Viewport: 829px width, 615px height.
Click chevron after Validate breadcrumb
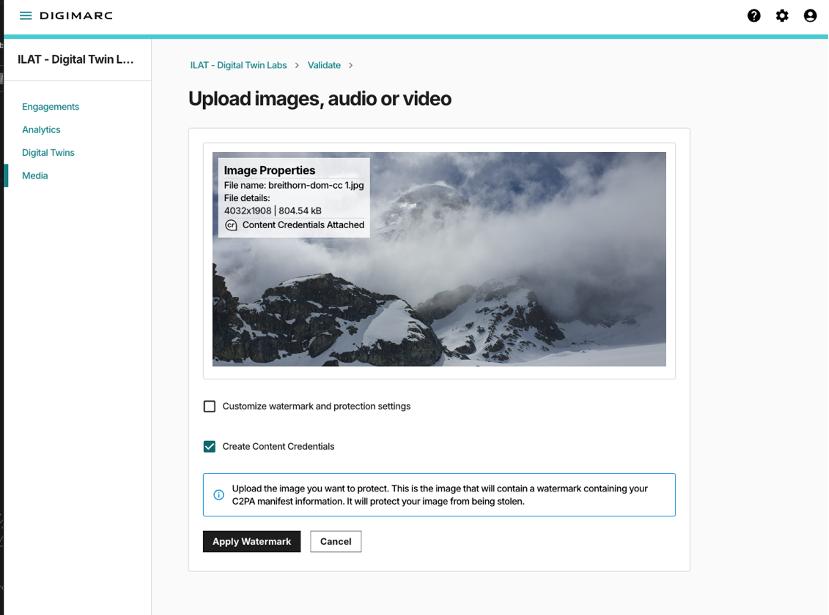coord(351,65)
